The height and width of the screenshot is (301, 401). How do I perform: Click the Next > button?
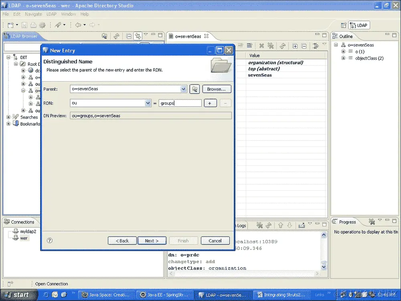tap(152, 240)
